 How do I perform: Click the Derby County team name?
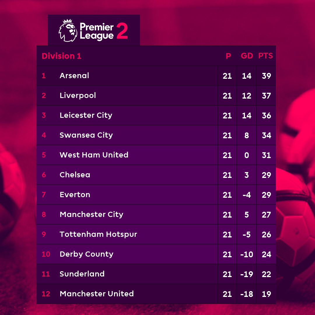(87, 254)
